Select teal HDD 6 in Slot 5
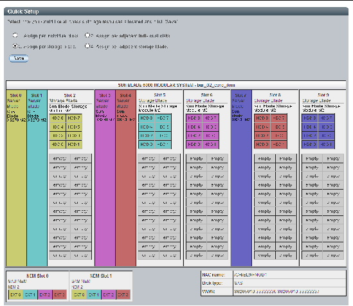353x306 pixels. pyautogui.click(x=147, y=118)
